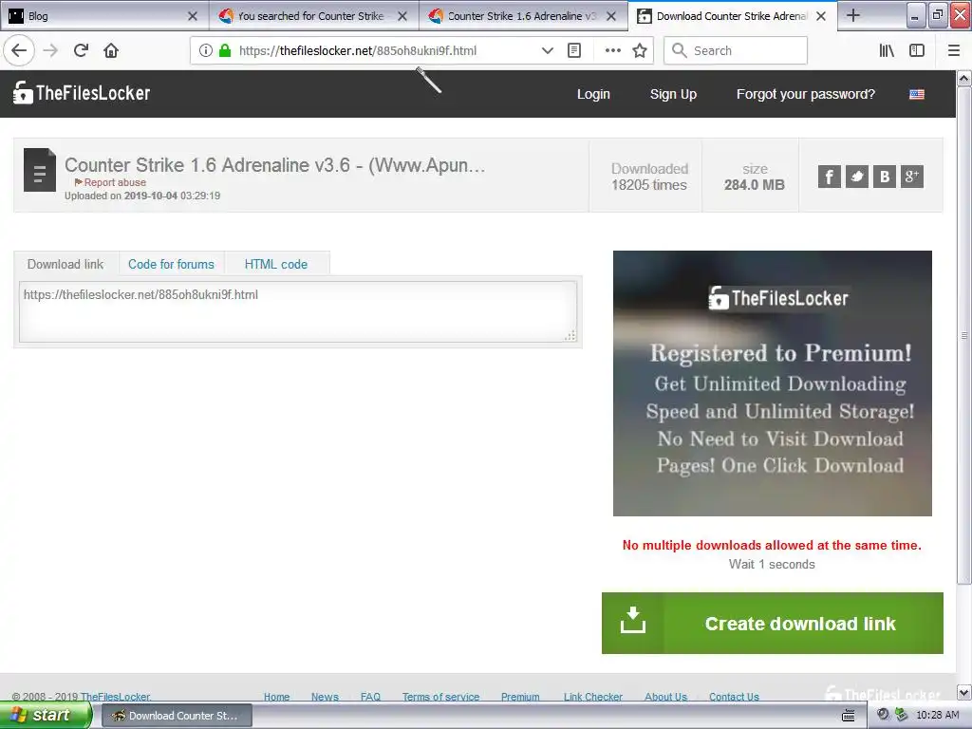This screenshot has width=972, height=729.
Task: Go back to the previous page
Action: (x=19, y=51)
